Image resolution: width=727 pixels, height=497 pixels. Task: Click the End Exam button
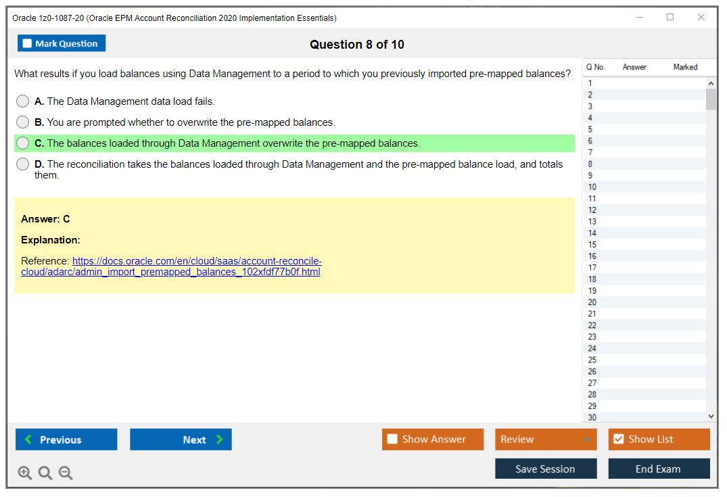[659, 469]
